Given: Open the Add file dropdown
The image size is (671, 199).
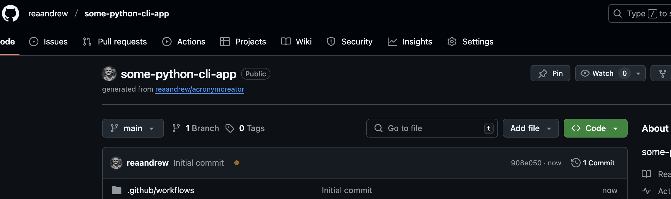Looking at the screenshot, I should [x=531, y=128].
